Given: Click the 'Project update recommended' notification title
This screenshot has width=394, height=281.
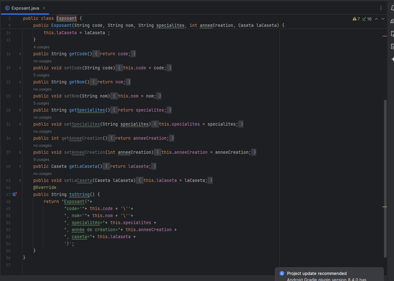Looking at the screenshot, I should [x=317, y=273].
